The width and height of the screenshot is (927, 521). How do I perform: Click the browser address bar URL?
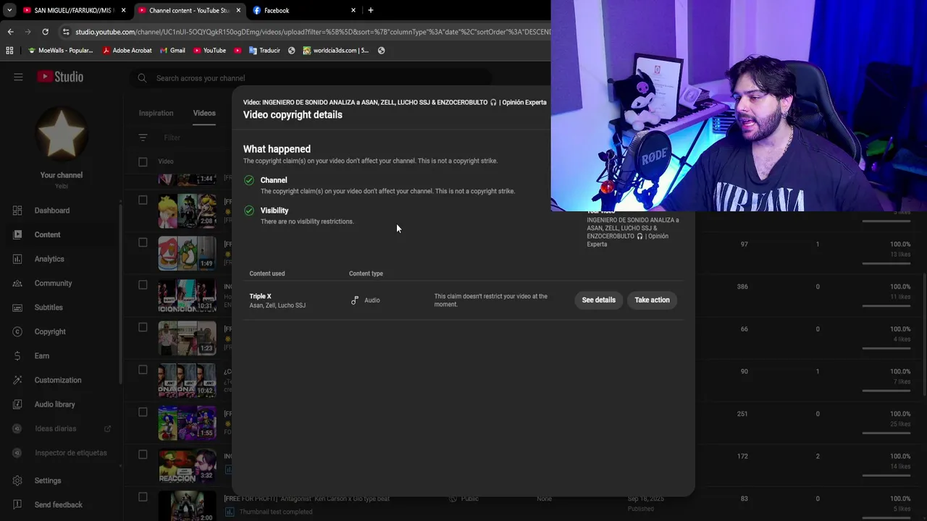311,32
